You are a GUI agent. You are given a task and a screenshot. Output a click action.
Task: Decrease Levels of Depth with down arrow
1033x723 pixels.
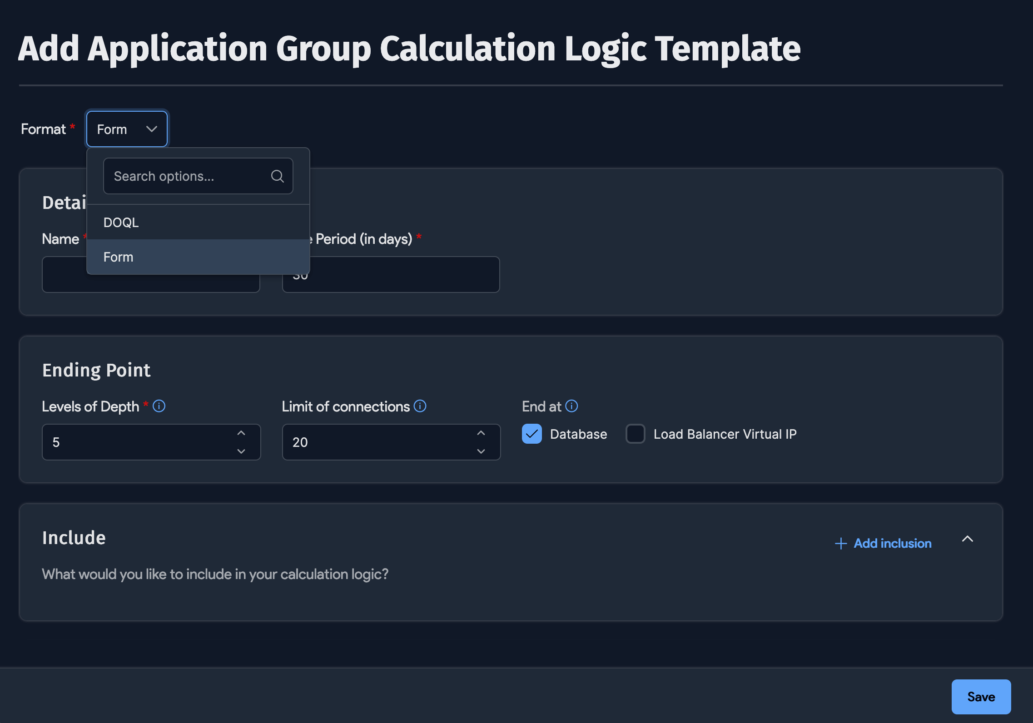[241, 451]
